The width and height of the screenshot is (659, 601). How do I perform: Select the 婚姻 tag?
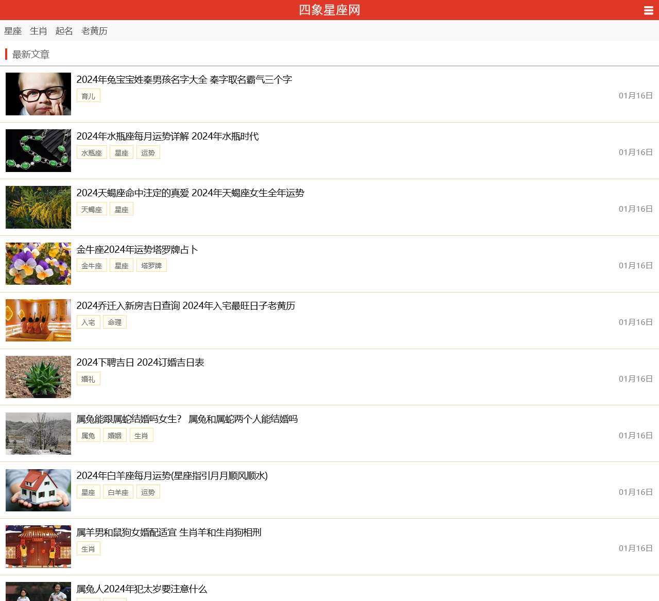click(115, 436)
